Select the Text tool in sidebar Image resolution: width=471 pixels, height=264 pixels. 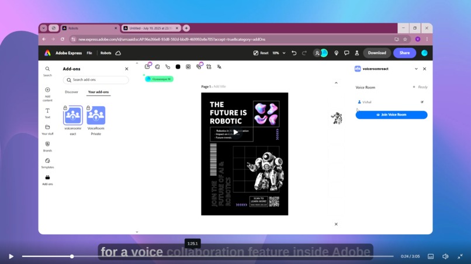coord(47,113)
